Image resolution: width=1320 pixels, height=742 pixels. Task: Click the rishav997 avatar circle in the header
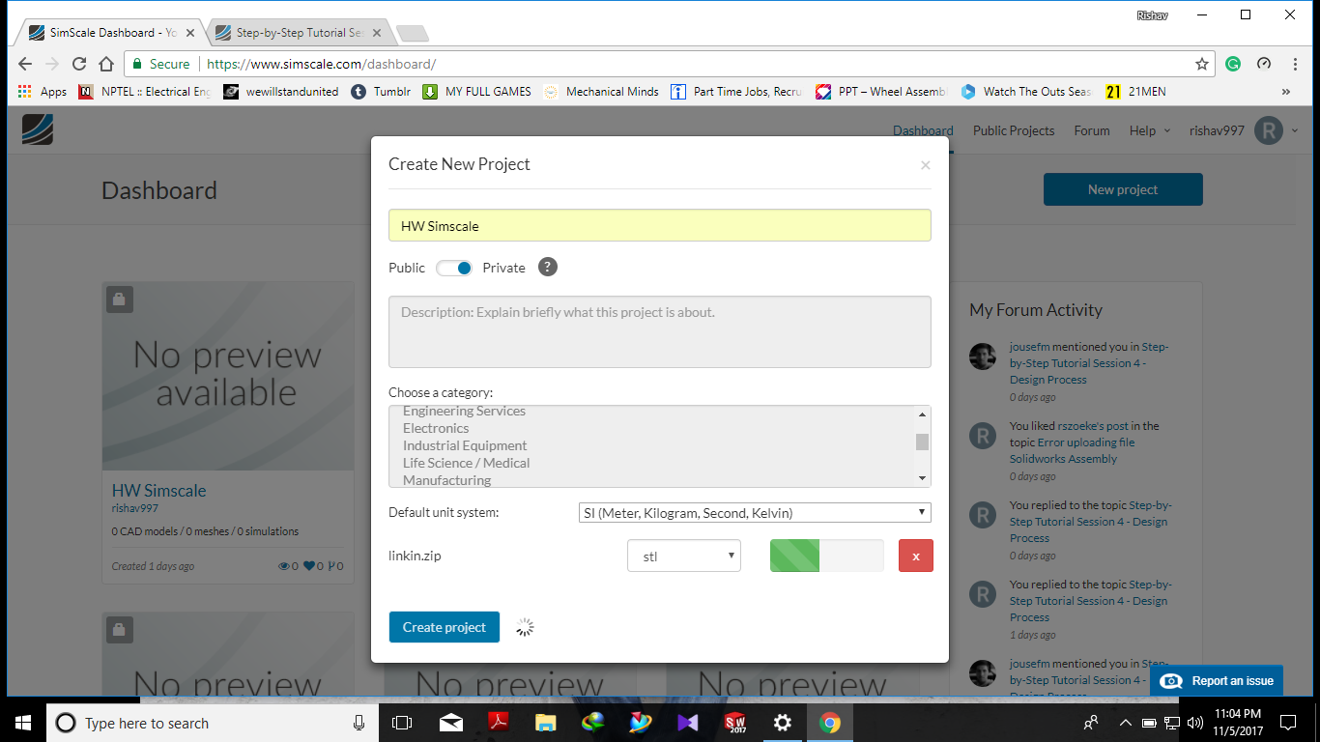coord(1268,130)
